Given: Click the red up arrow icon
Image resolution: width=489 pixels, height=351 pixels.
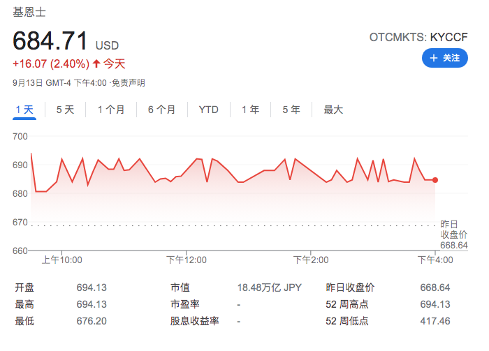Looking at the screenshot, I should tap(96, 64).
